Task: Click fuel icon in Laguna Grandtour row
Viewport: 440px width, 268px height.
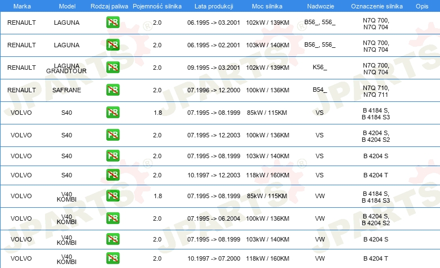Action: click(x=113, y=68)
